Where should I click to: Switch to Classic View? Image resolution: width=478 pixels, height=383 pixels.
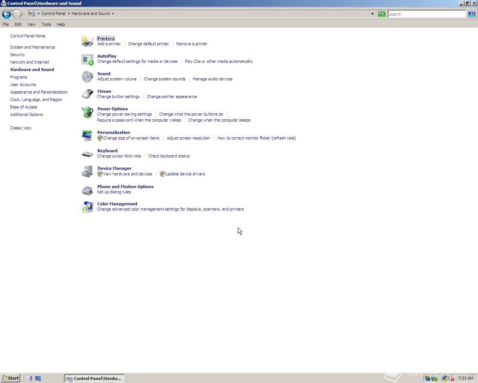pos(21,128)
